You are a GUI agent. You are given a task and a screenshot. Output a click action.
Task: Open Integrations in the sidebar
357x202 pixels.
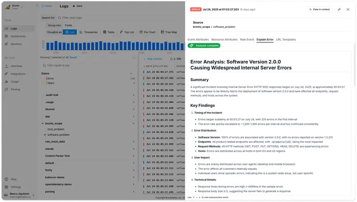[x=19, y=74]
